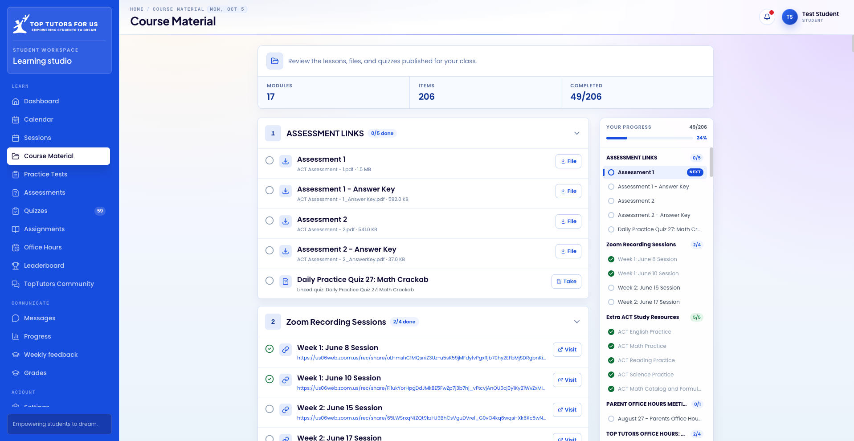Viewport: 854px width, 441px height.
Task: Mark Daily Practice Quiz 27 complete
Action: point(270,281)
